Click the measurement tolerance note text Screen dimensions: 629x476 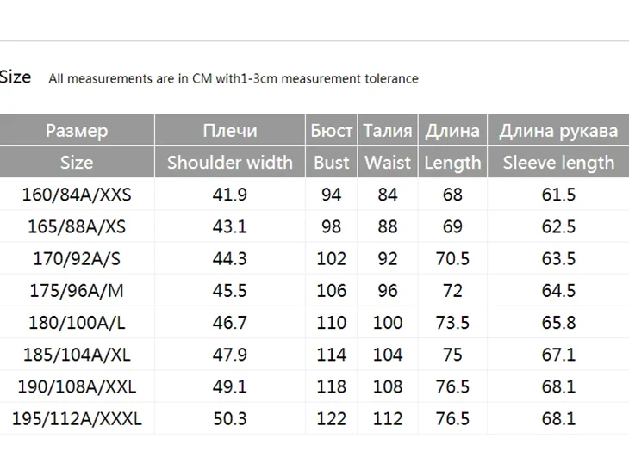click(233, 79)
